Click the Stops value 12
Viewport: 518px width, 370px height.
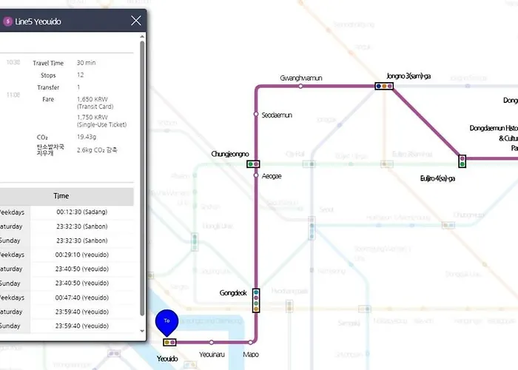(x=80, y=75)
